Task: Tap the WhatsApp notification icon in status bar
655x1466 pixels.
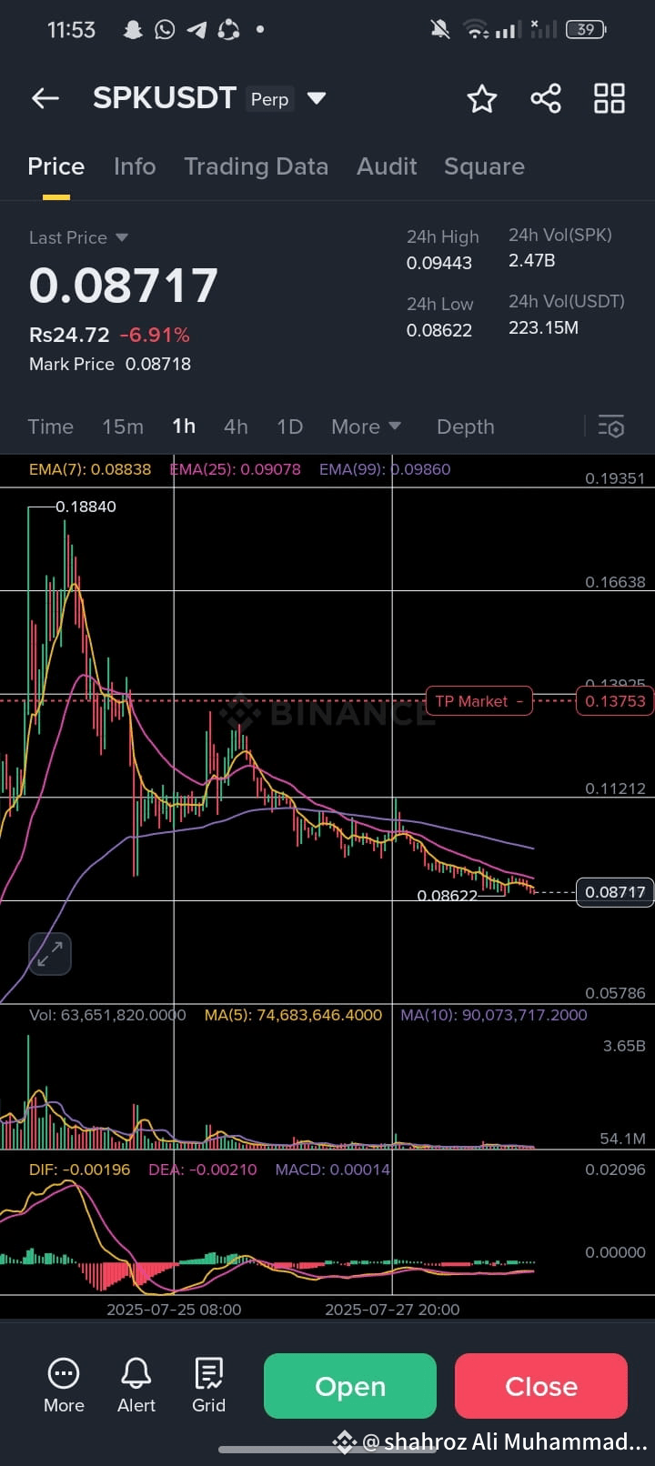Action: 165,30
